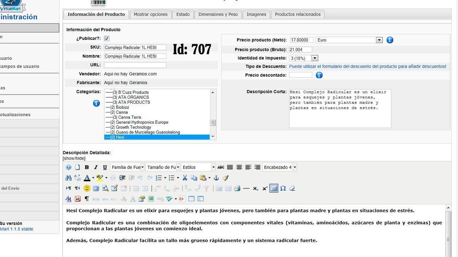Click the eraser remove-format icon
Image resolution: width=458 pixels, height=257 pixels.
tap(292, 188)
